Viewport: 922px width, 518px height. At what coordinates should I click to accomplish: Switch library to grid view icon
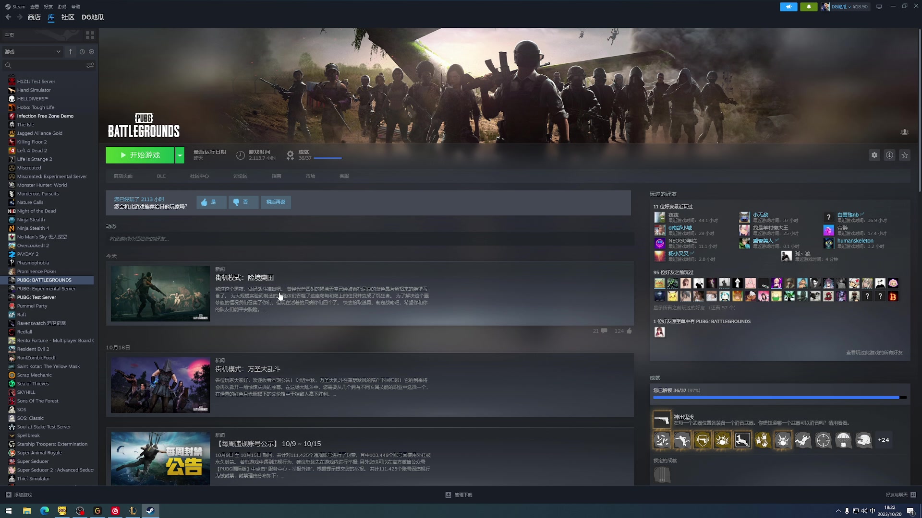[x=90, y=35]
